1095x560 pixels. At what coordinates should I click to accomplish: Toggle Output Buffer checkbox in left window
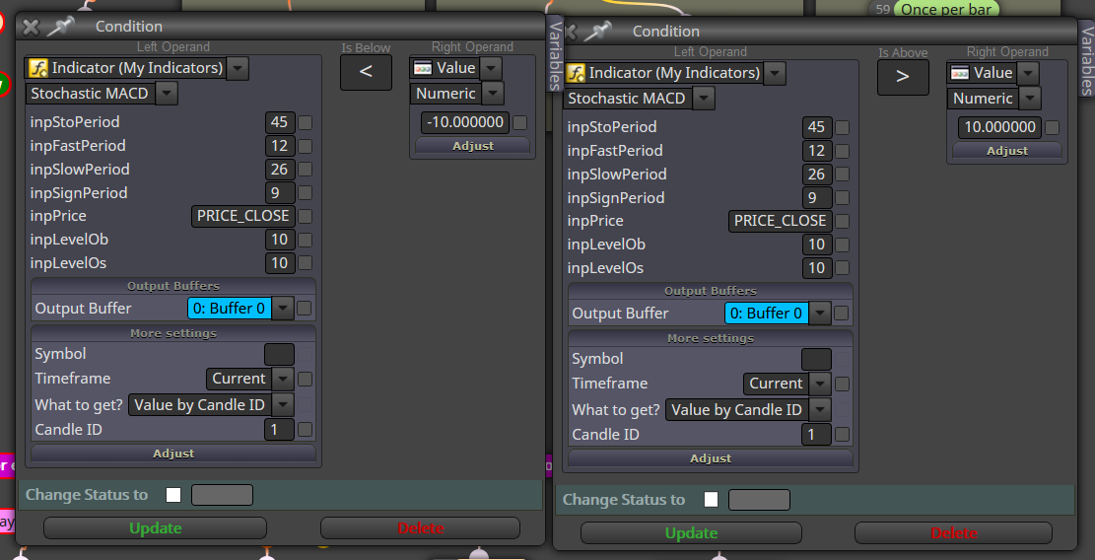tap(304, 308)
